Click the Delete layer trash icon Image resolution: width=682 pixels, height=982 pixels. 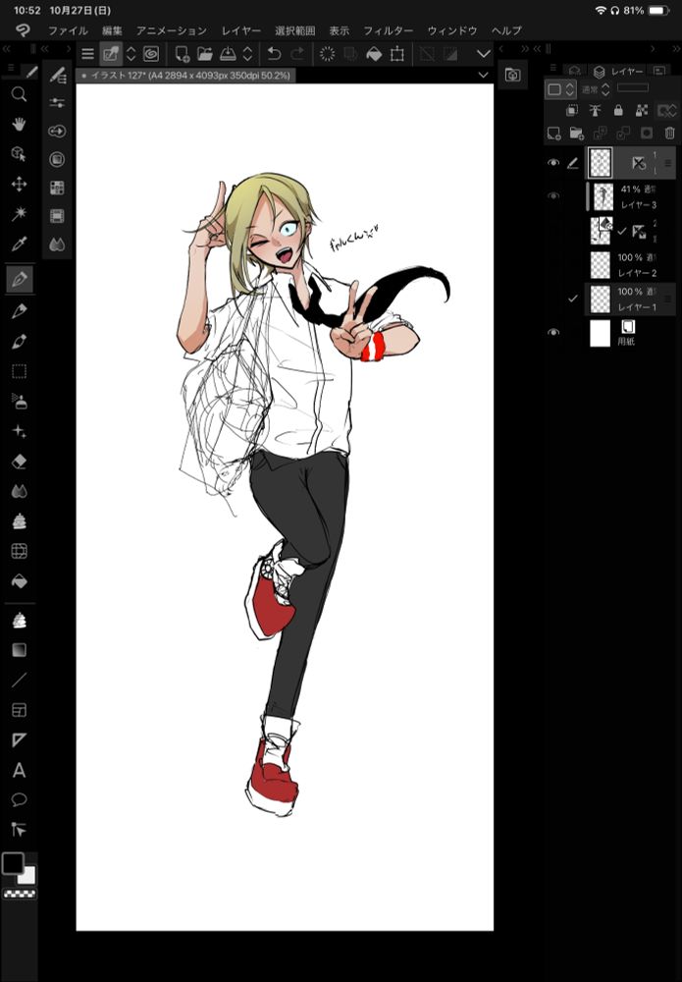point(669,133)
